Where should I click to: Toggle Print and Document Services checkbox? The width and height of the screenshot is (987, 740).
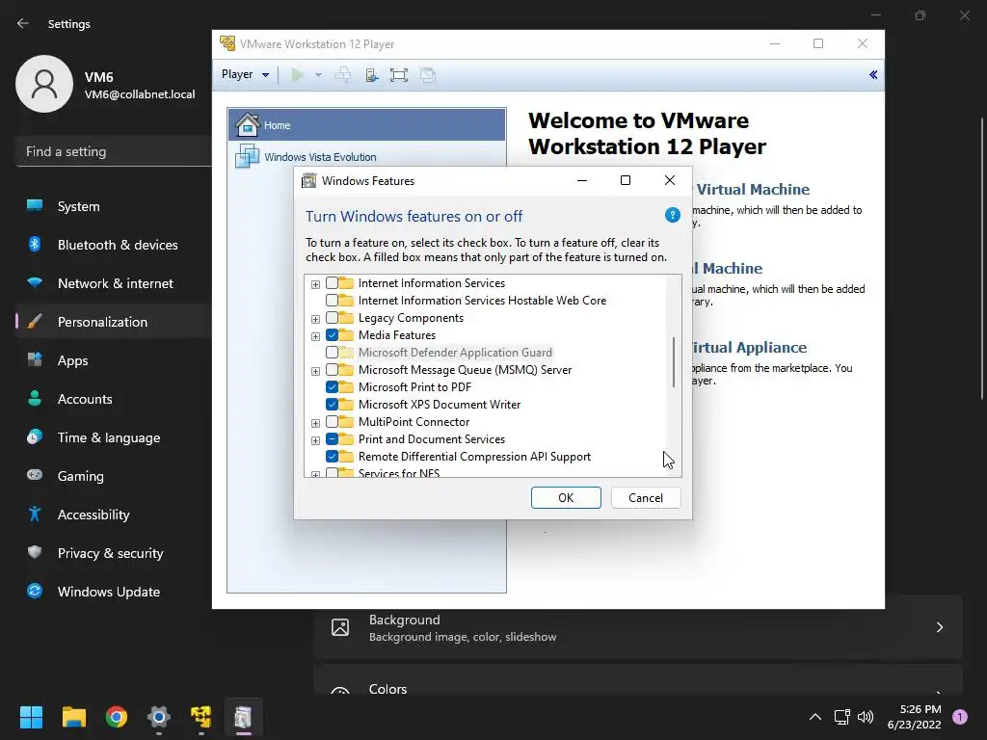coord(332,438)
